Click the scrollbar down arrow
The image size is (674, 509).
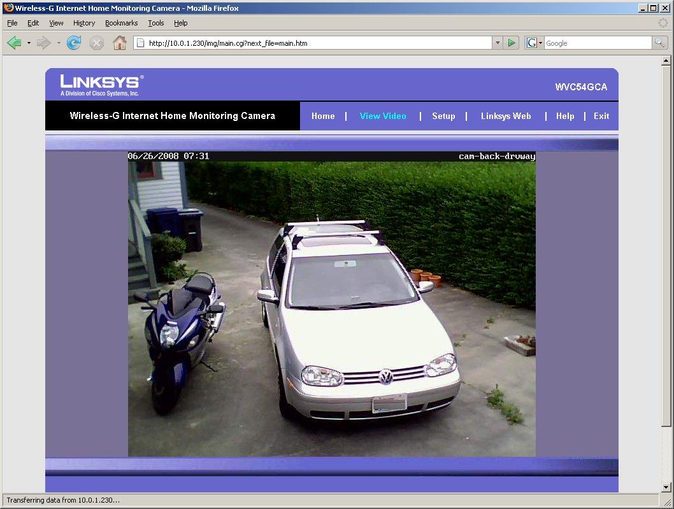666,487
